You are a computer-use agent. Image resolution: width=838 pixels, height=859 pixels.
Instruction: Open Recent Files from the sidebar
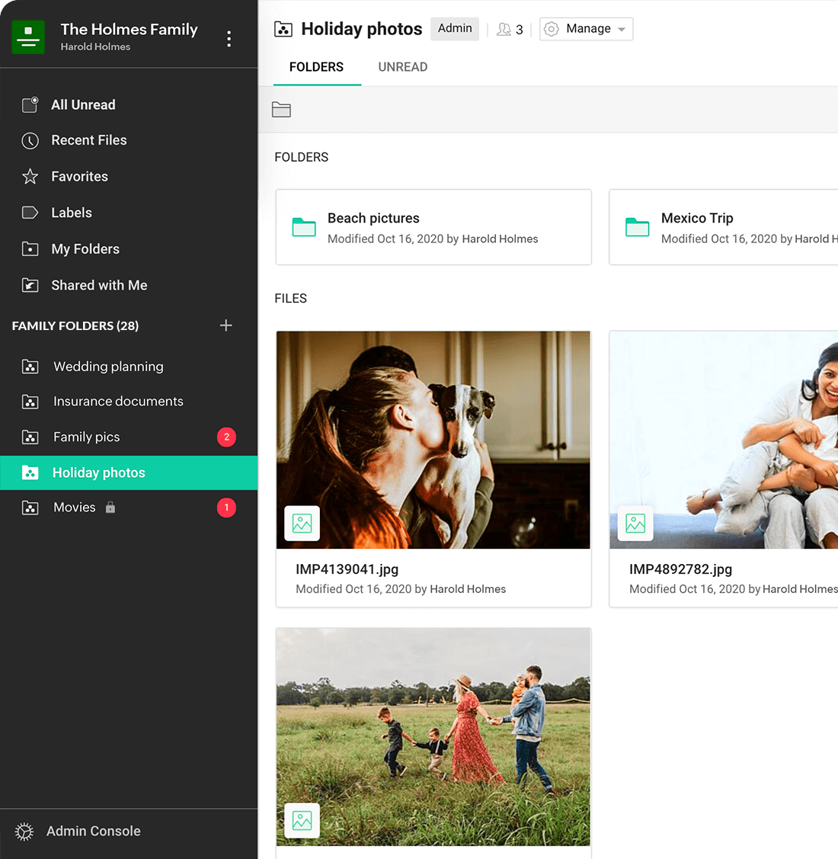click(x=88, y=140)
